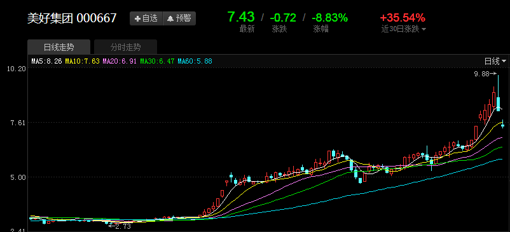Select stock name 美好集团 000667
510x232 pixels.
[x=72, y=18]
